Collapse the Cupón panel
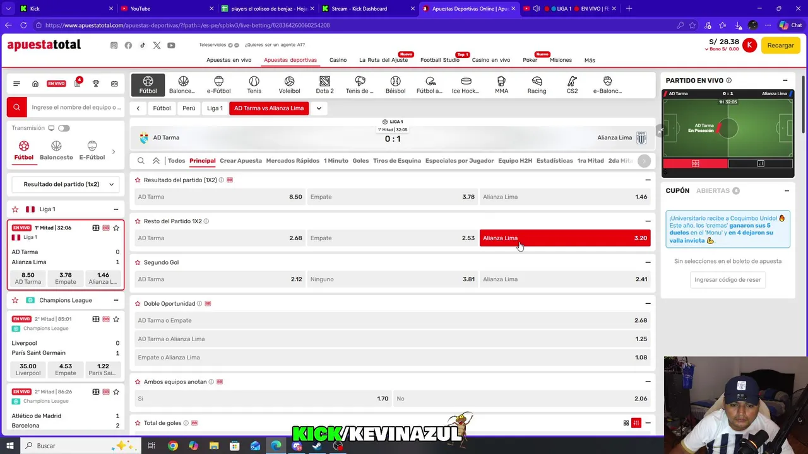The width and height of the screenshot is (808, 454). tap(787, 190)
